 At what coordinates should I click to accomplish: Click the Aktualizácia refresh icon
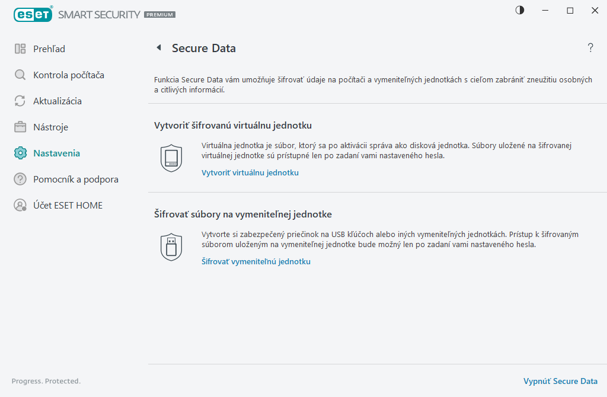coord(20,101)
